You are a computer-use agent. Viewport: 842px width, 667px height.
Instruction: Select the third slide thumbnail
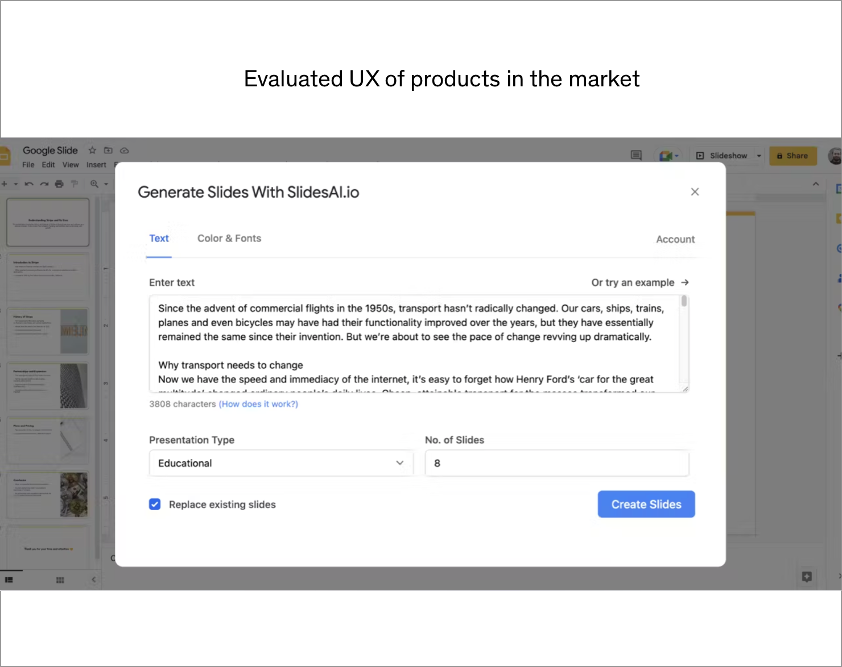48,331
